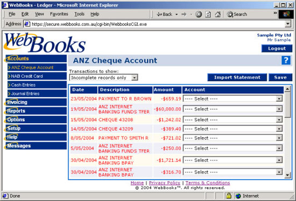Click the blue question mark help icon

(x=286, y=61)
